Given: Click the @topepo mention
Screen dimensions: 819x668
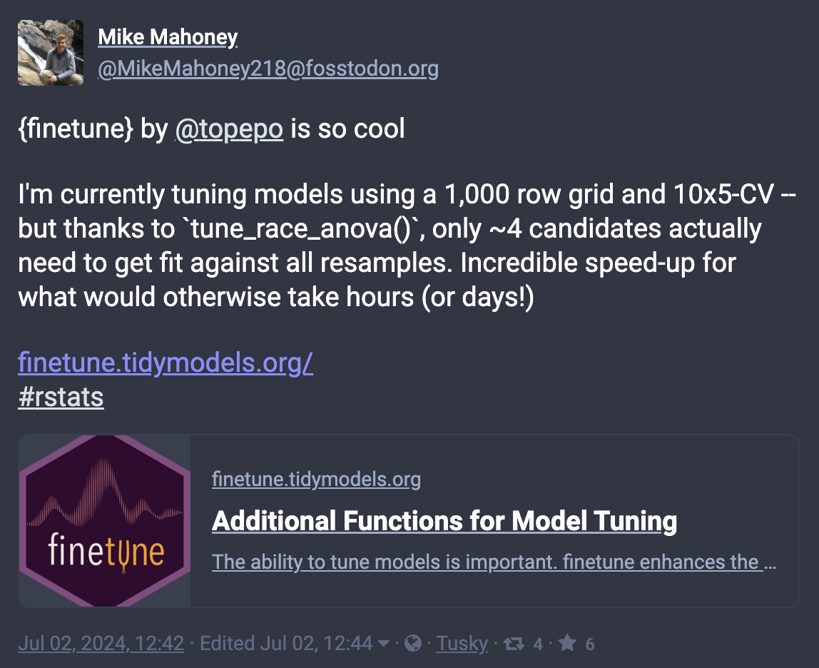Looking at the screenshot, I should click(229, 129).
